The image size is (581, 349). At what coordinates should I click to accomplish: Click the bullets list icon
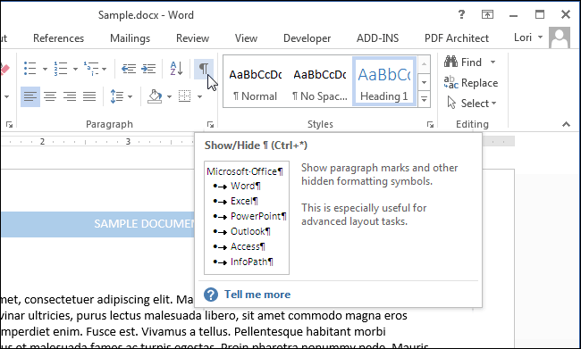tap(30, 69)
